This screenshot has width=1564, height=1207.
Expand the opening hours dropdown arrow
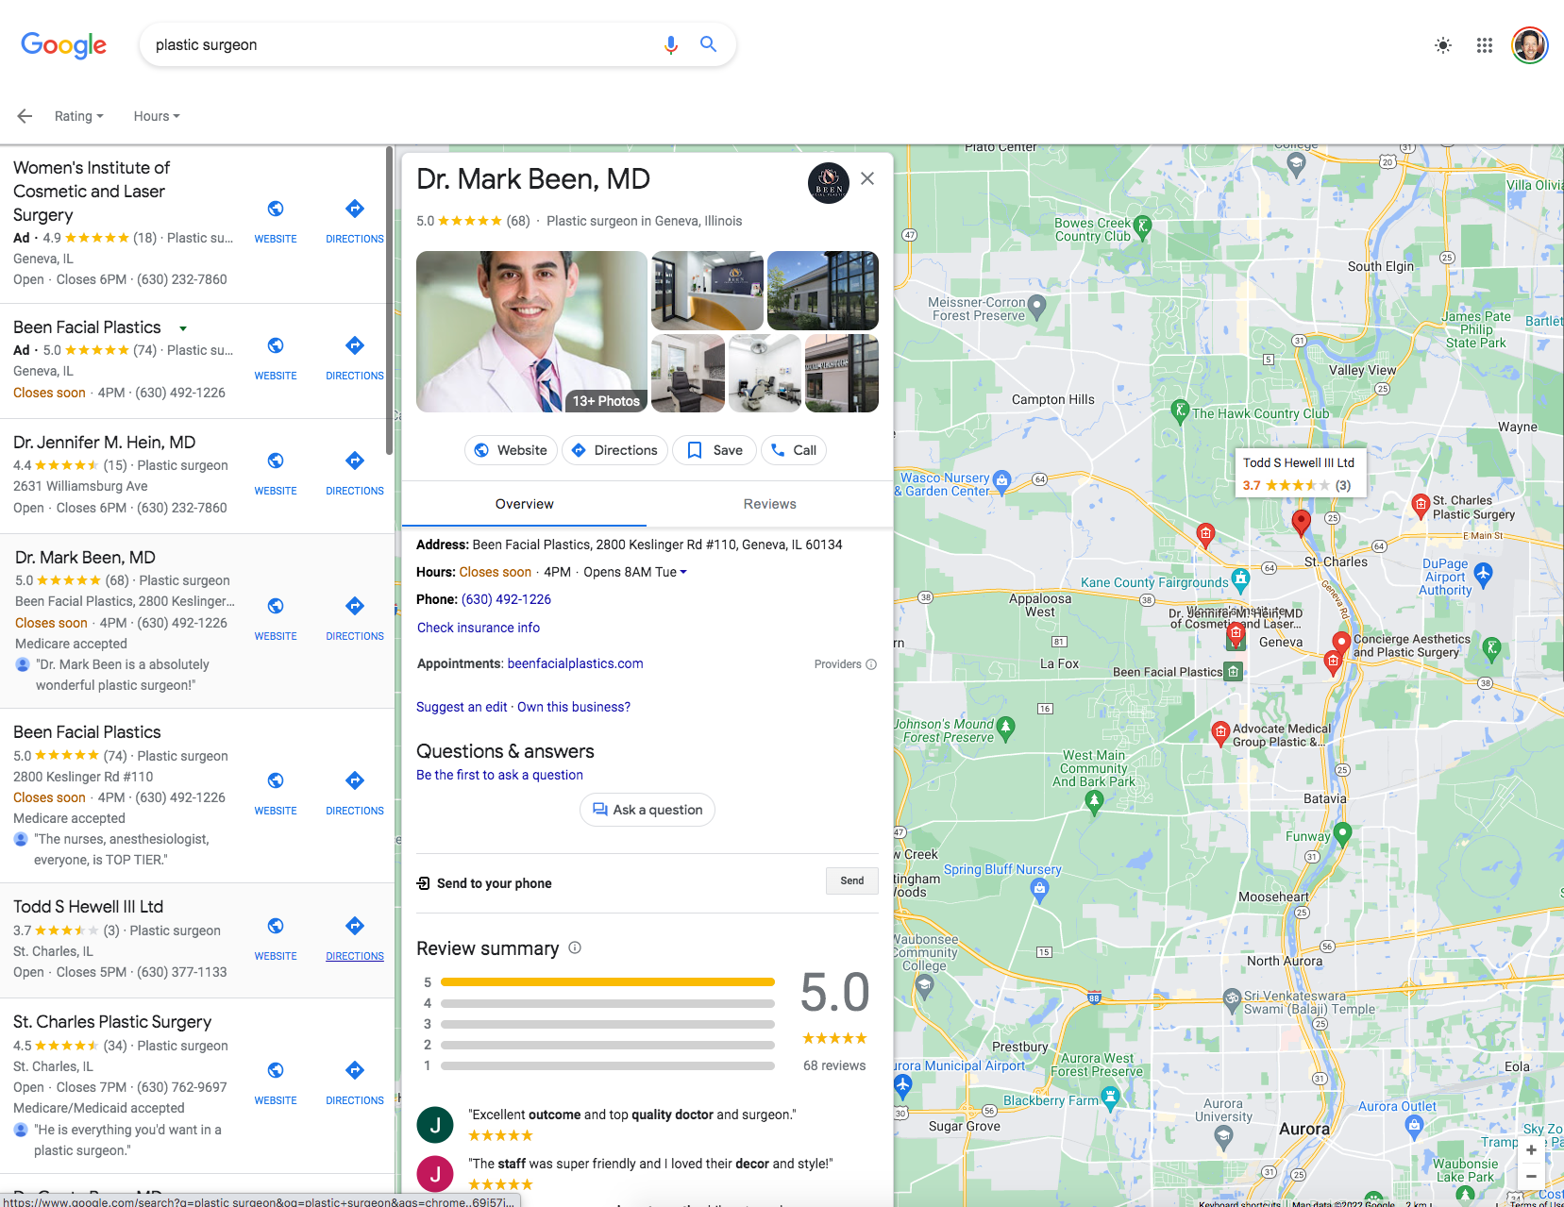pos(683,572)
